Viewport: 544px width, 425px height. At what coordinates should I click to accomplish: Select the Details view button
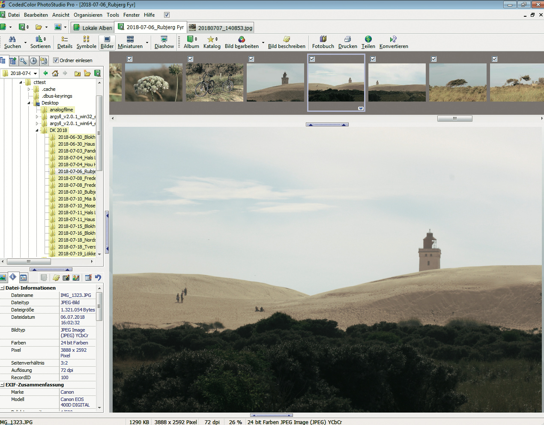click(x=65, y=42)
